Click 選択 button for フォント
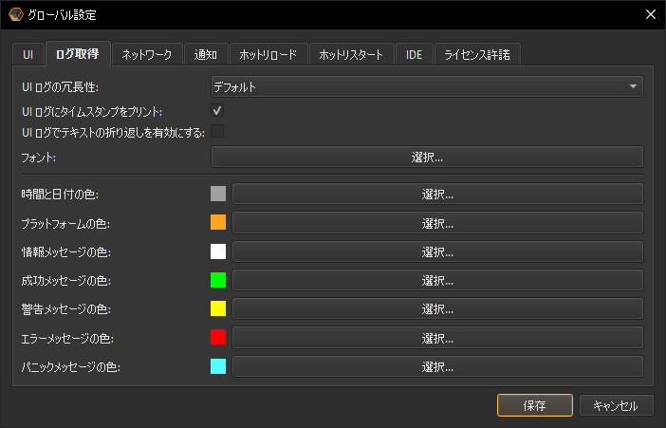This screenshot has height=428, width=666. 427,158
